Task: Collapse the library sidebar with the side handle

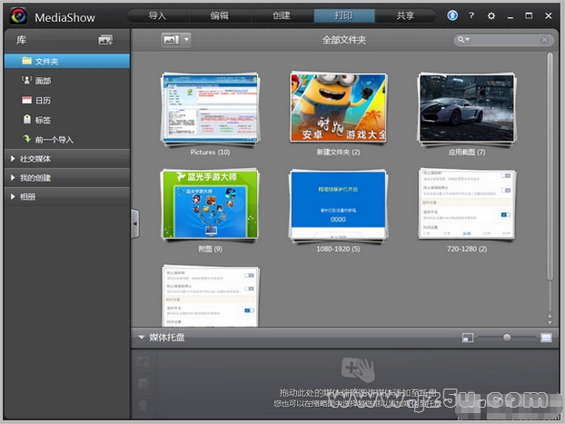Action: pos(135,223)
